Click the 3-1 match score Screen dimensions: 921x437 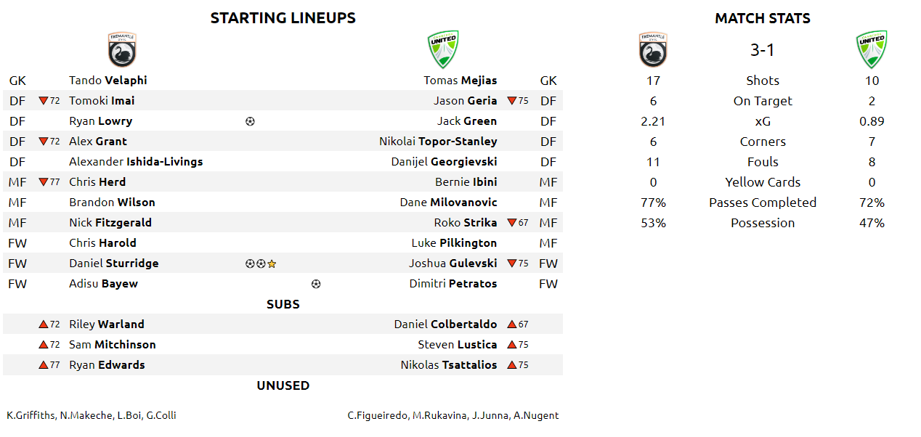tap(763, 50)
